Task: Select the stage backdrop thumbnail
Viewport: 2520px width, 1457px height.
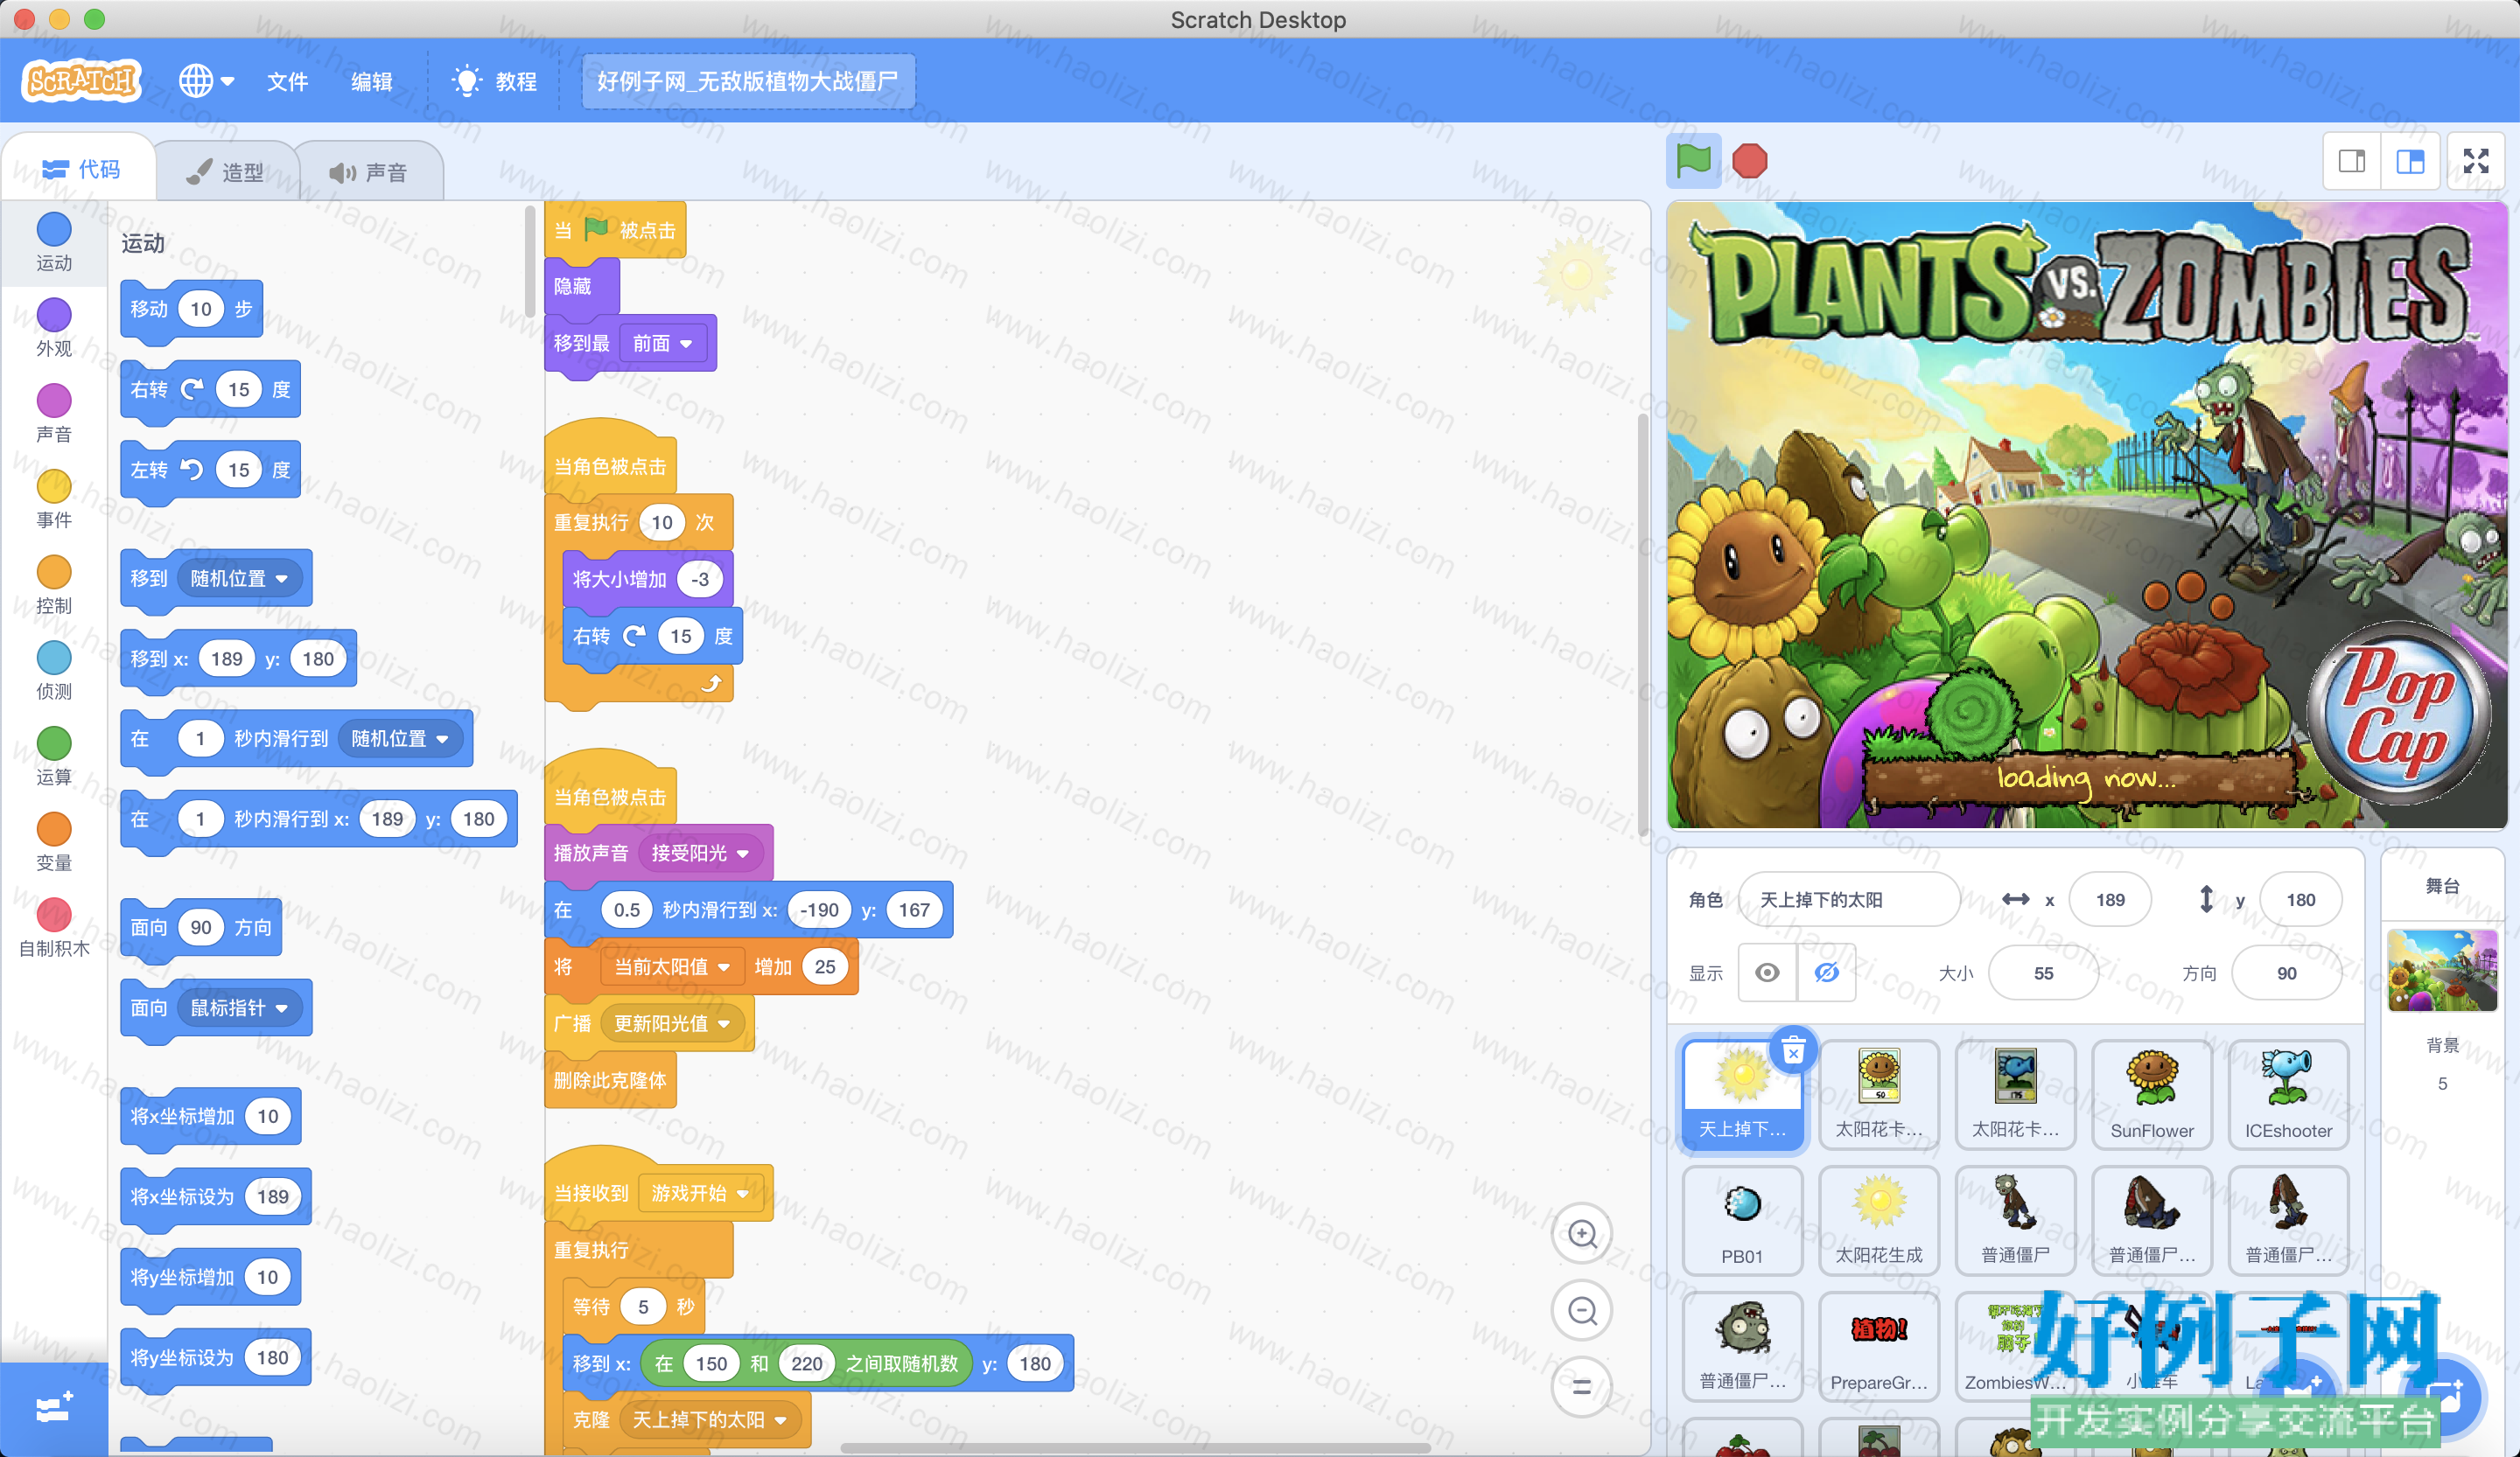Action: (x=2442, y=971)
